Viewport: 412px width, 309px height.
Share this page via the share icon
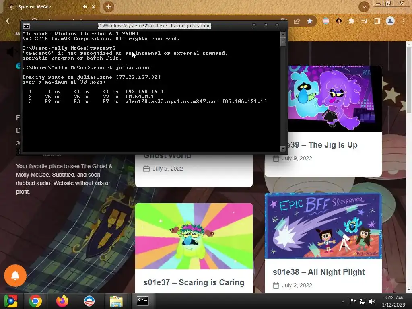coord(297,21)
